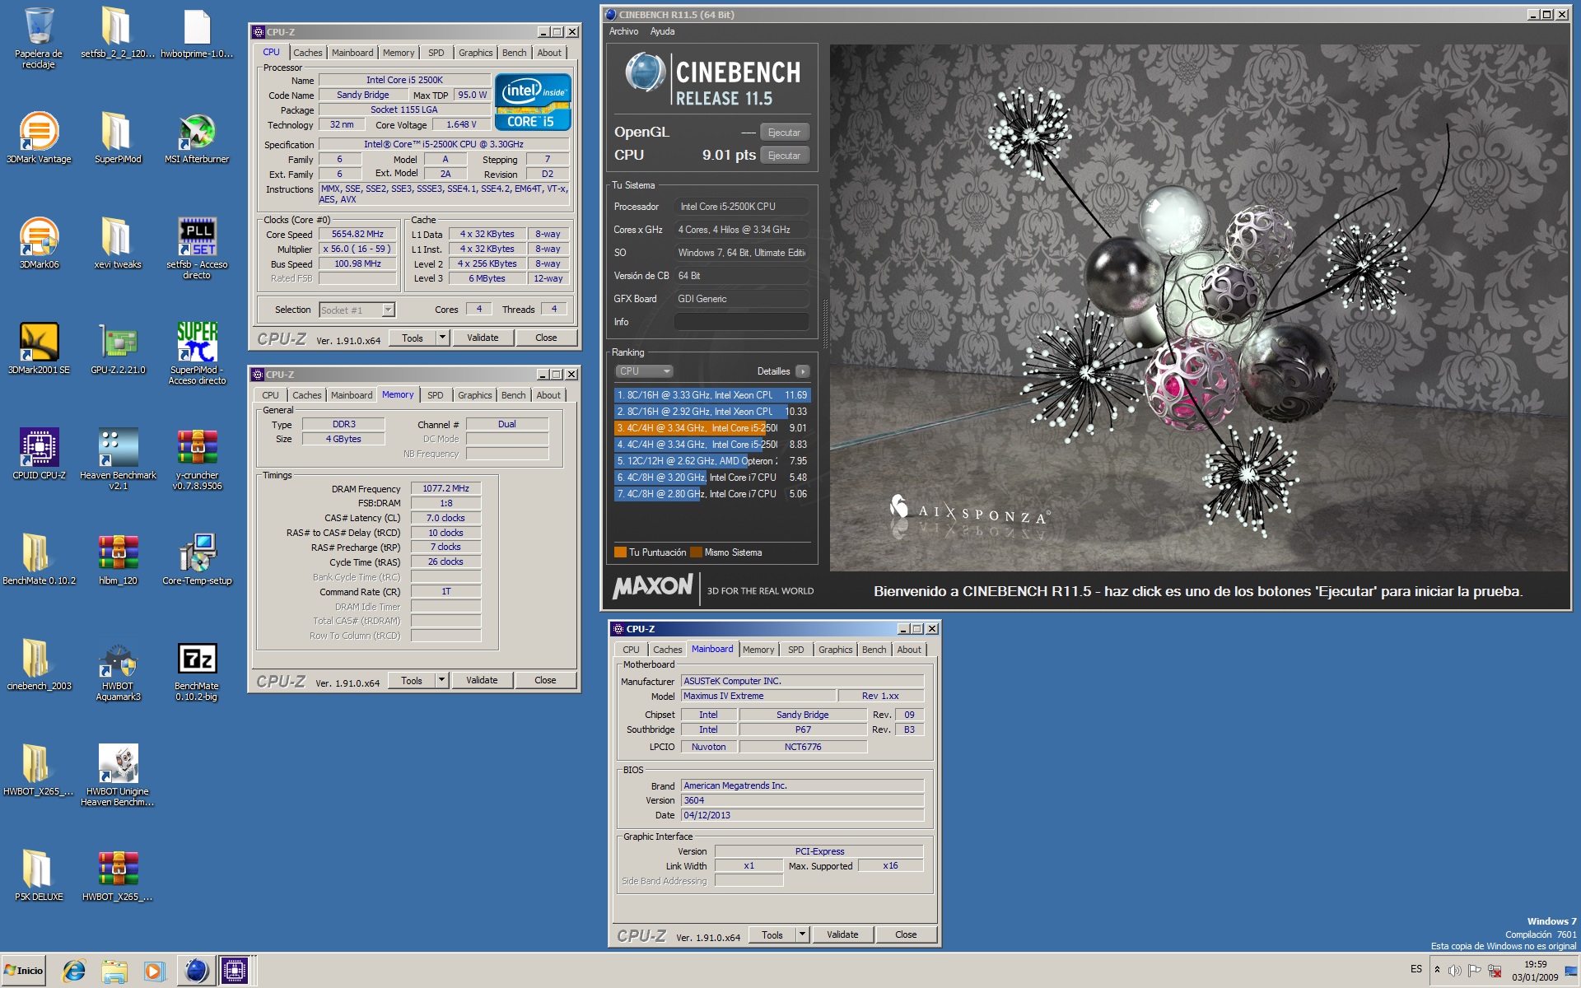
Task: Open the SuperPiMod folder icon
Action: point(118,137)
